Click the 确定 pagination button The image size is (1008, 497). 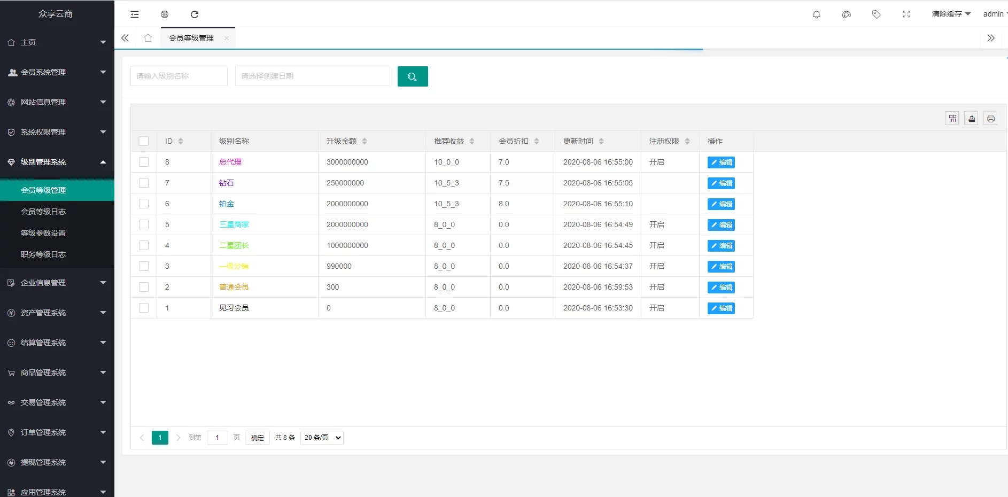pos(257,438)
